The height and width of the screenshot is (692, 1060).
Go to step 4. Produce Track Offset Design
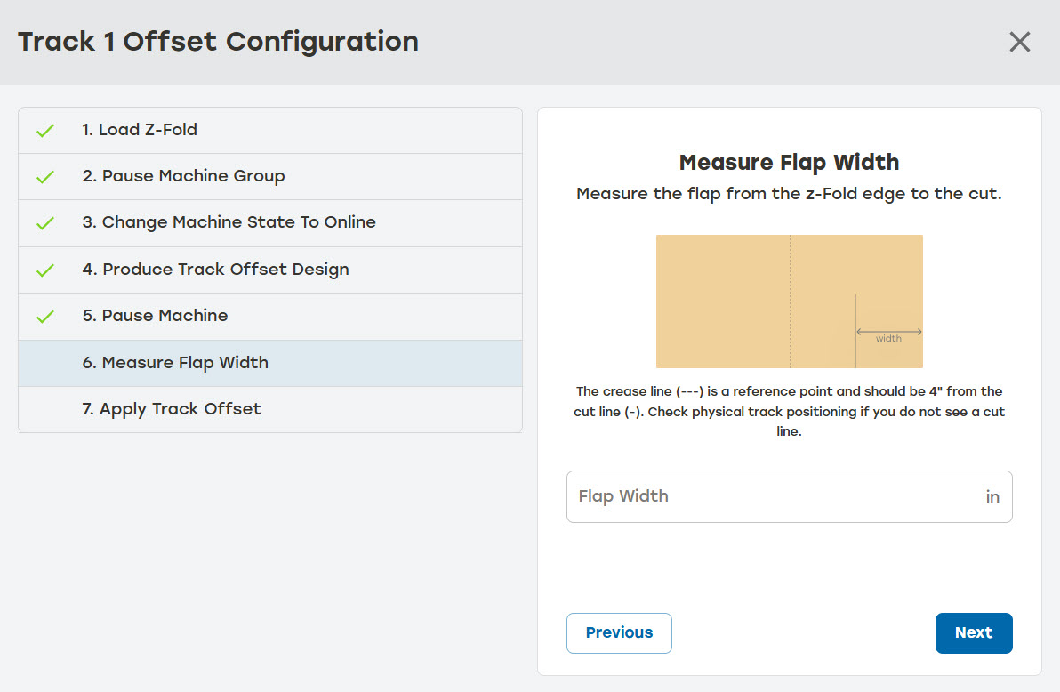270,270
